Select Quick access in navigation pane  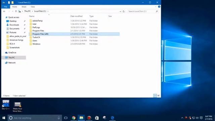tap(14, 17)
